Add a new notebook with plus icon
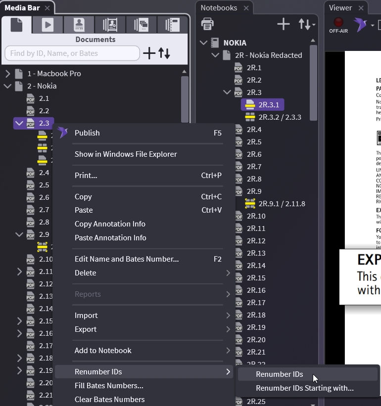The image size is (381, 406). point(284,24)
